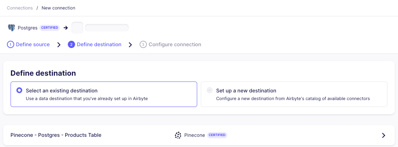Click the Postgres elephant icon
The width and height of the screenshot is (398, 147).
coord(11,28)
